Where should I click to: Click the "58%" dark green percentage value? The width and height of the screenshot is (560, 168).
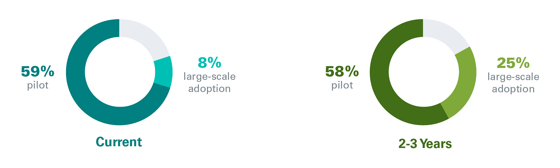coord(342,72)
